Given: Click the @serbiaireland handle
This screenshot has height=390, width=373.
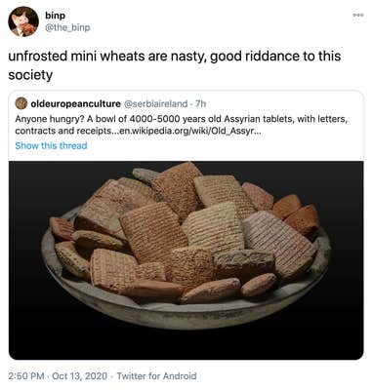Looking at the screenshot, I should [x=155, y=103].
